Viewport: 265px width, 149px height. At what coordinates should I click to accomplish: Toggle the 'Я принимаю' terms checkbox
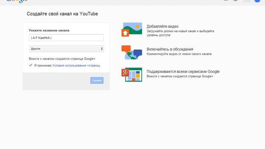click(x=31, y=65)
